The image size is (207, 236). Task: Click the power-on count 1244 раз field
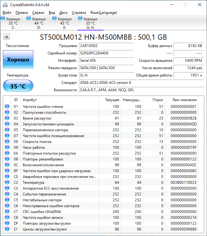click(x=189, y=68)
